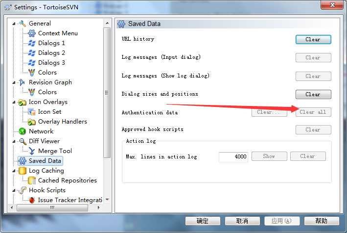Click the Context Menu gear icon
The height and width of the screenshot is (233, 347).
[32, 33]
